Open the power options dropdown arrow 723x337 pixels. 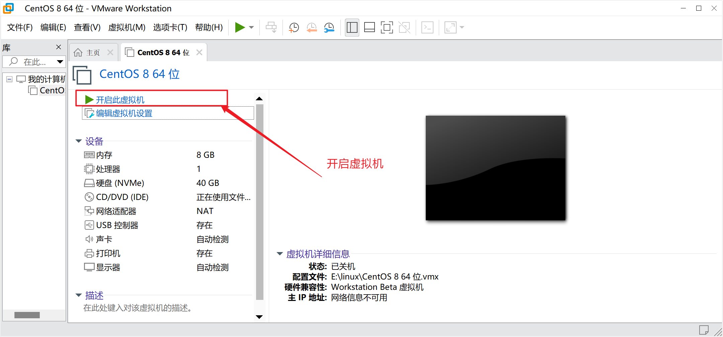coord(252,27)
